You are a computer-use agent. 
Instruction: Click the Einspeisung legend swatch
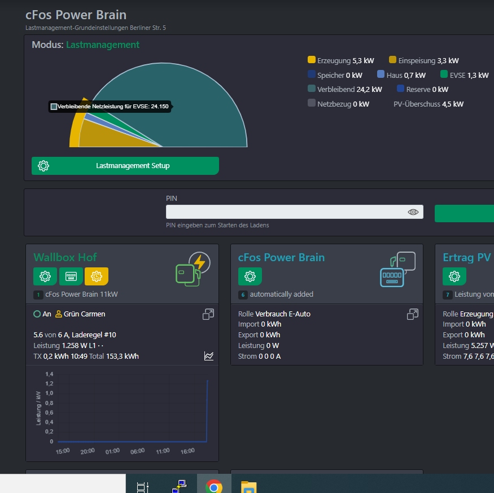(392, 60)
